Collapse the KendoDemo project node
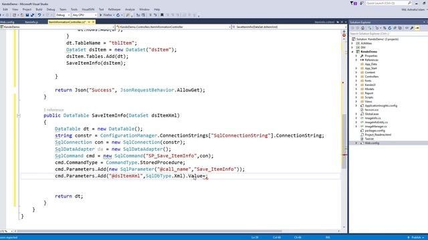 pyautogui.click(x=352, y=52)
